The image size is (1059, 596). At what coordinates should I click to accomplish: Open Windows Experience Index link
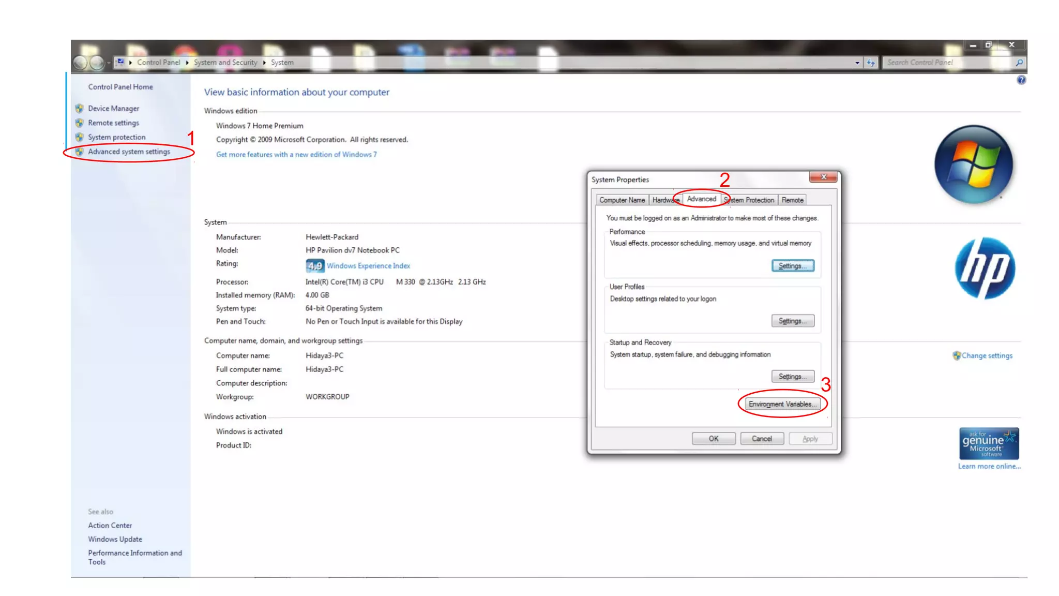pyautogui.click(x=368, y=266)
